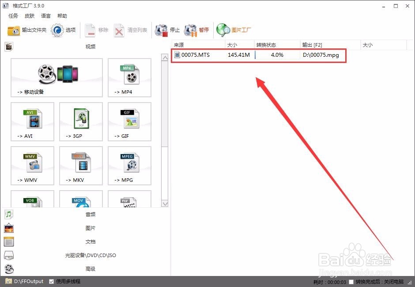This screenshot has height=287, width=415.
Task: Select the MP4 output format tile
Action: [x=129, y=78]
